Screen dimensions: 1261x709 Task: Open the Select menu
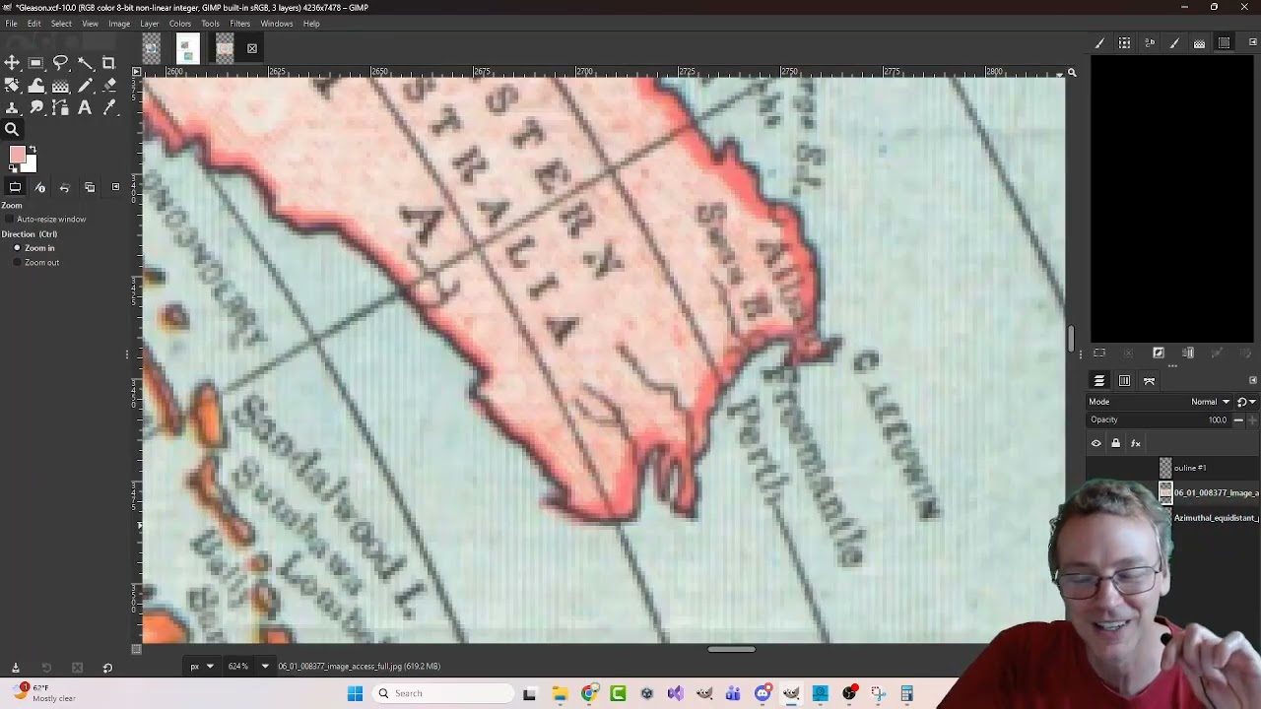click(x=61, y=24)
